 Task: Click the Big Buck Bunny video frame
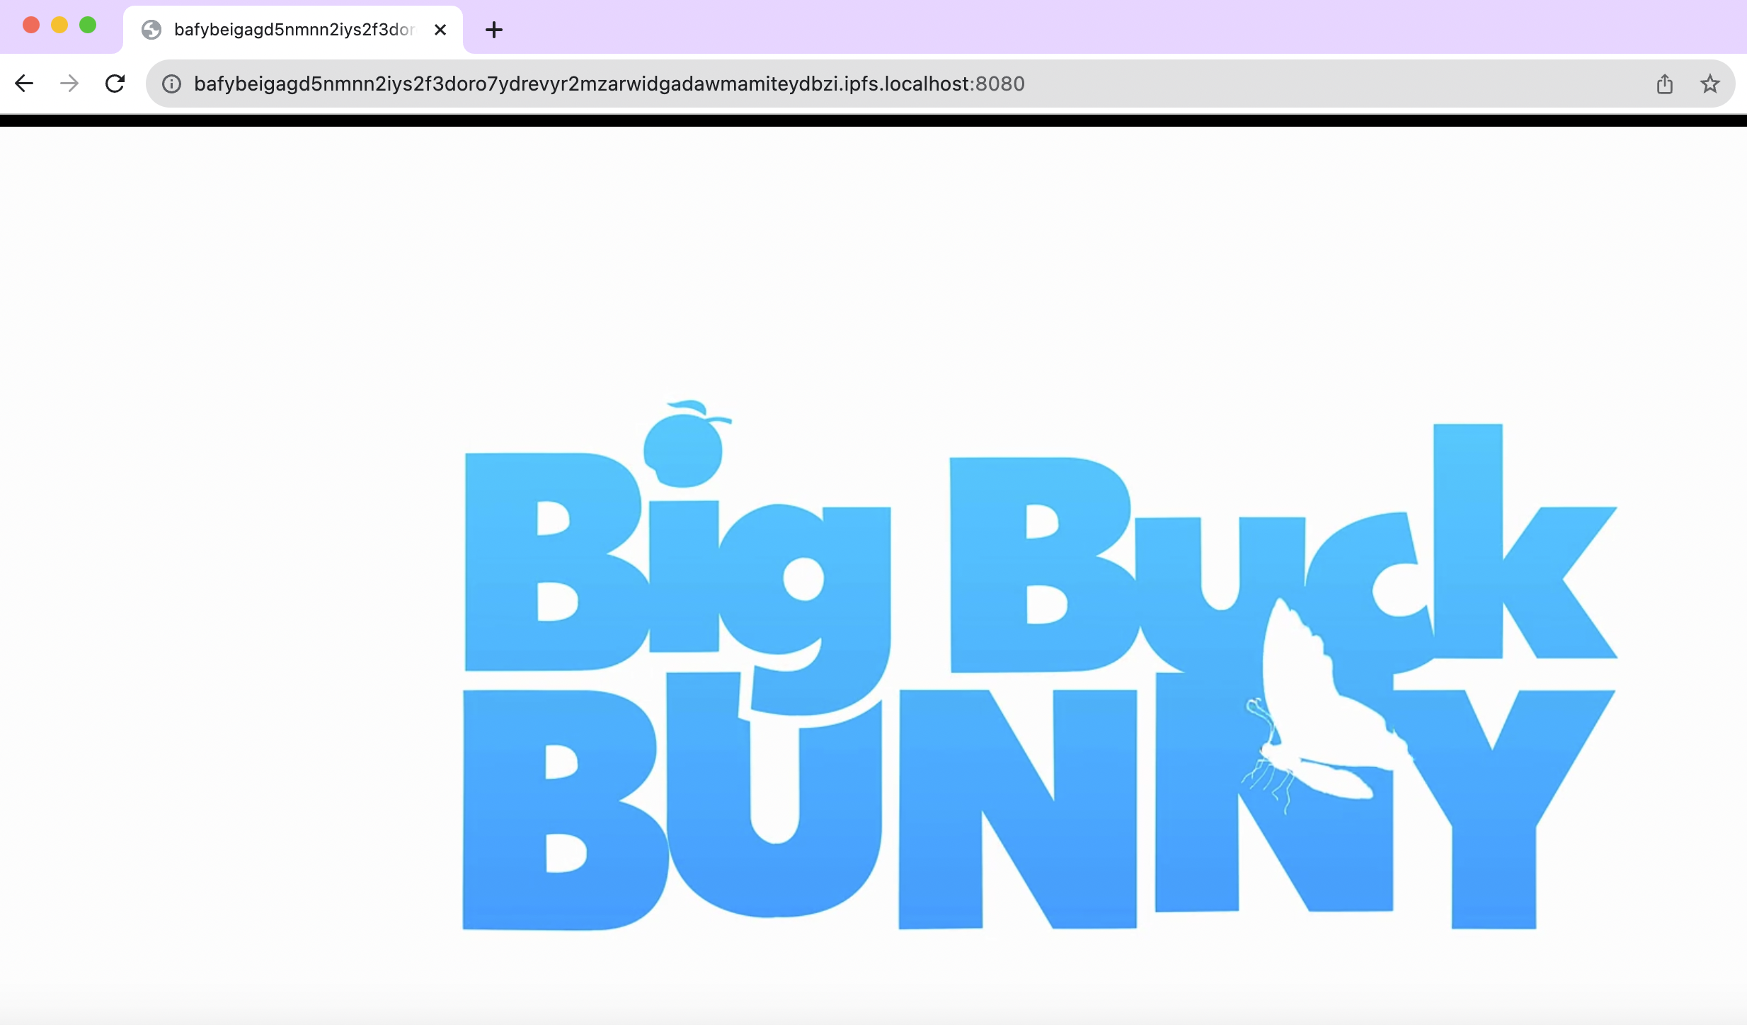point(873,576)
